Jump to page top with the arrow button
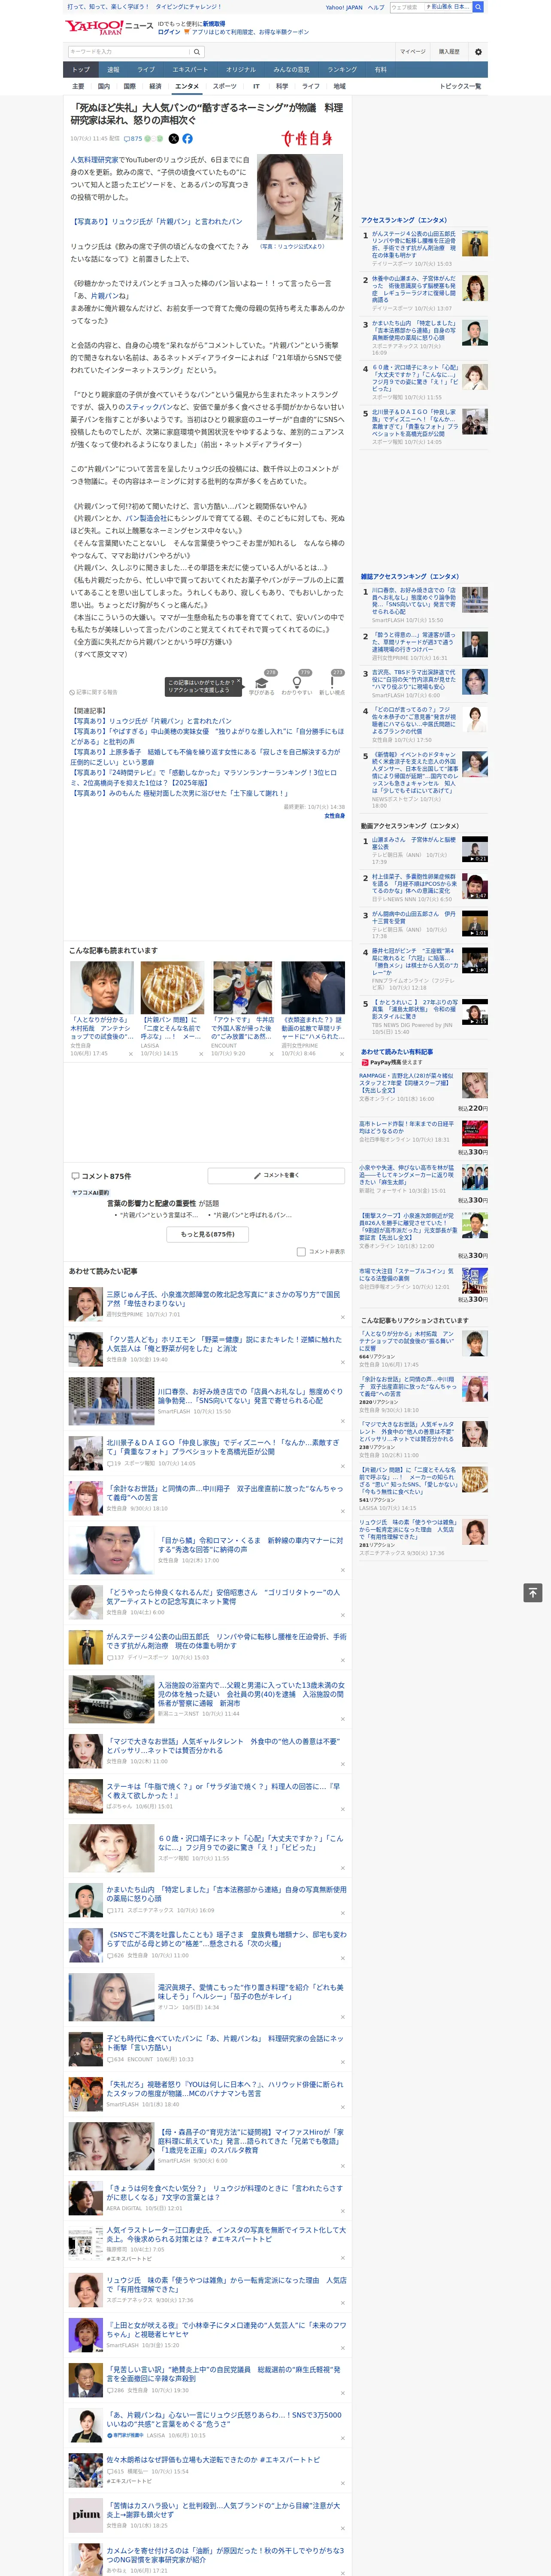The height and width of the screenshot is (2576, 551). (x=533, y=1592)
